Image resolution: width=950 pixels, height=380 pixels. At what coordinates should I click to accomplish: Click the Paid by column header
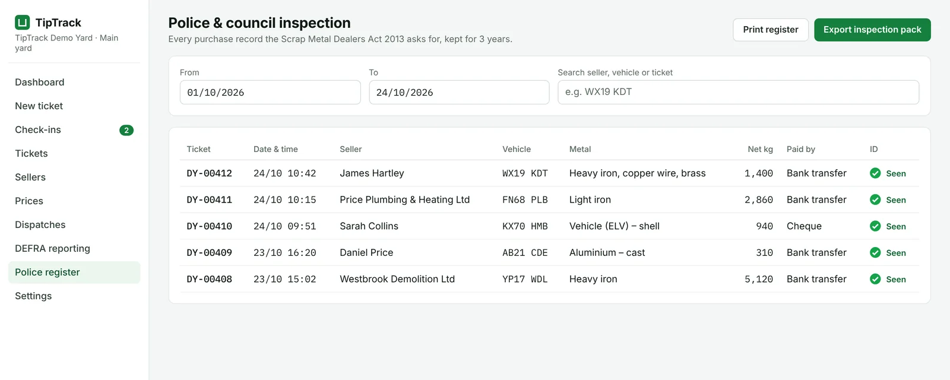coord(801,149)
